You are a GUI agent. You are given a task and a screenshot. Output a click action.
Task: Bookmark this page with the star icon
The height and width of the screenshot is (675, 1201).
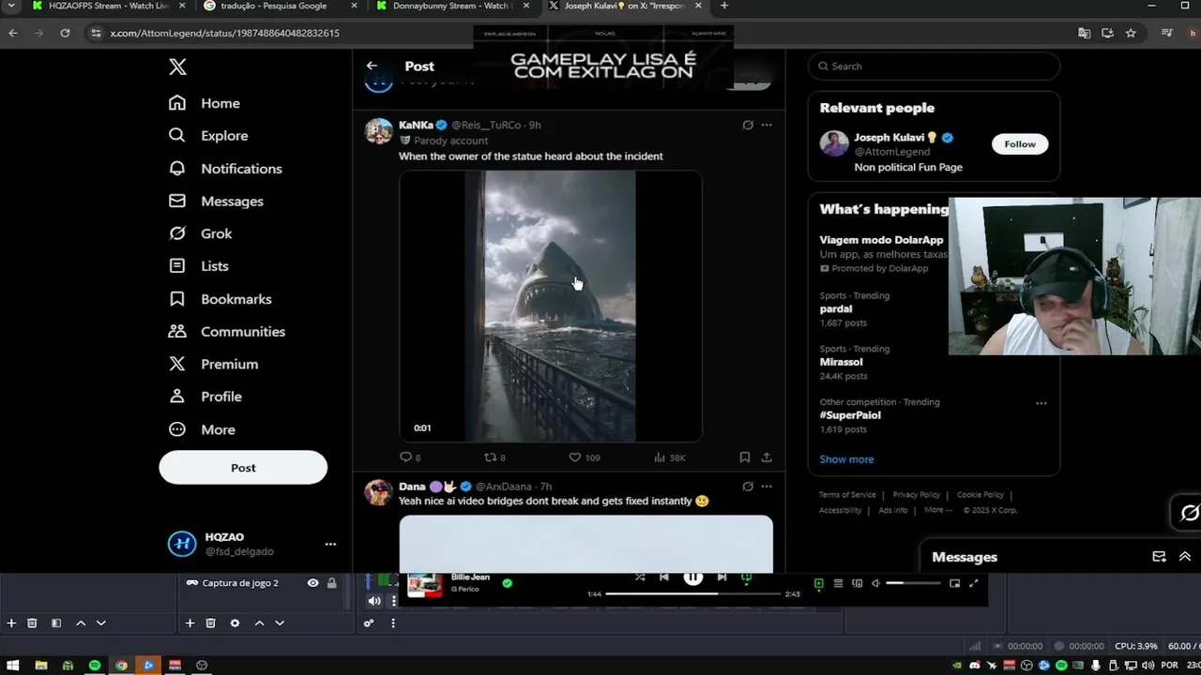(1131, 33)
